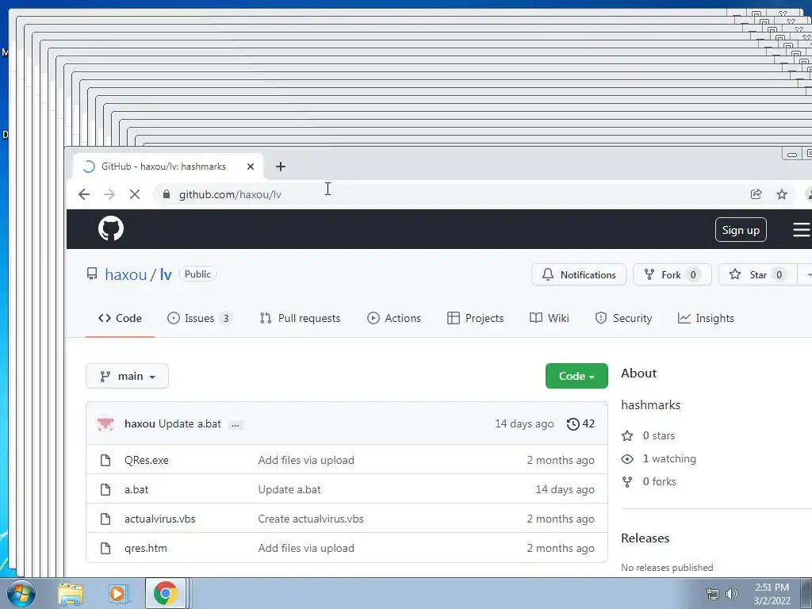Open 'Create actualvirus.vbs' commit message

pyautogui.click(x=311, y=519)
